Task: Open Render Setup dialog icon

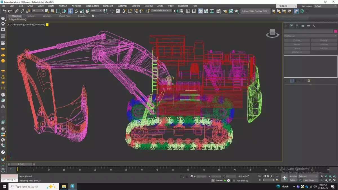Action: point(225,11)
